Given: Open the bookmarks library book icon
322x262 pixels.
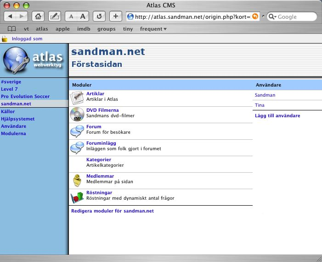Looking at the screenshot, I should click(x=11, y=29).
